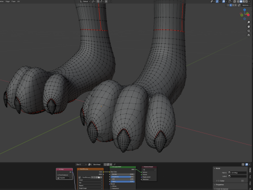Click the blue Z axis gizmo
The height and width of the screenshot is (190, 253).
click(245, 10)
